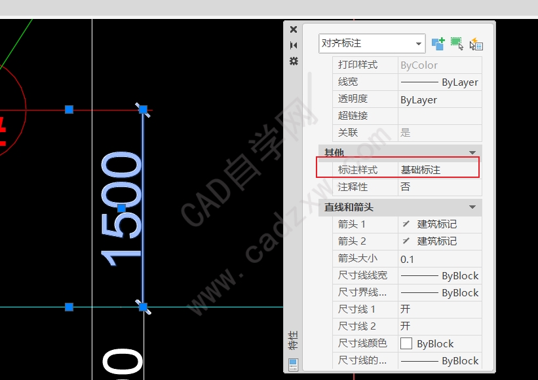Click the 1500 dimension text grip
Image resolution: width=538 pixels, height=380 pixels.
(121, 208)
